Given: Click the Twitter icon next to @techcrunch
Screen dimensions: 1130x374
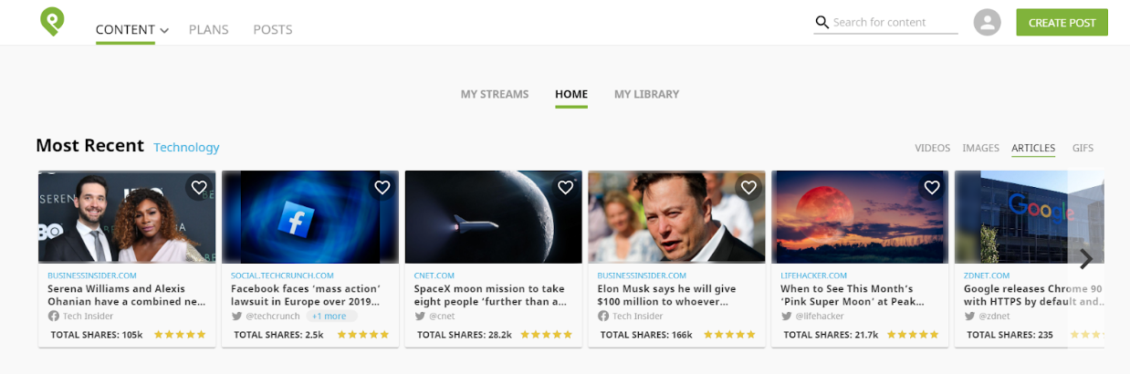Looking at the screenshot, I should pyautogui.click(x=237, y=316).
